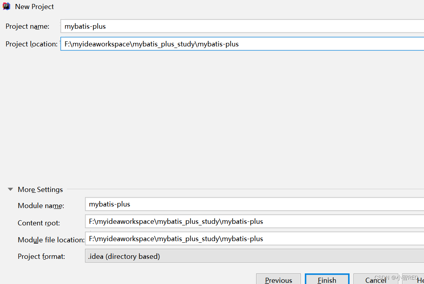Click the "Project location:" label
Screen dimensions: 424x284
[x=31, y=44]
